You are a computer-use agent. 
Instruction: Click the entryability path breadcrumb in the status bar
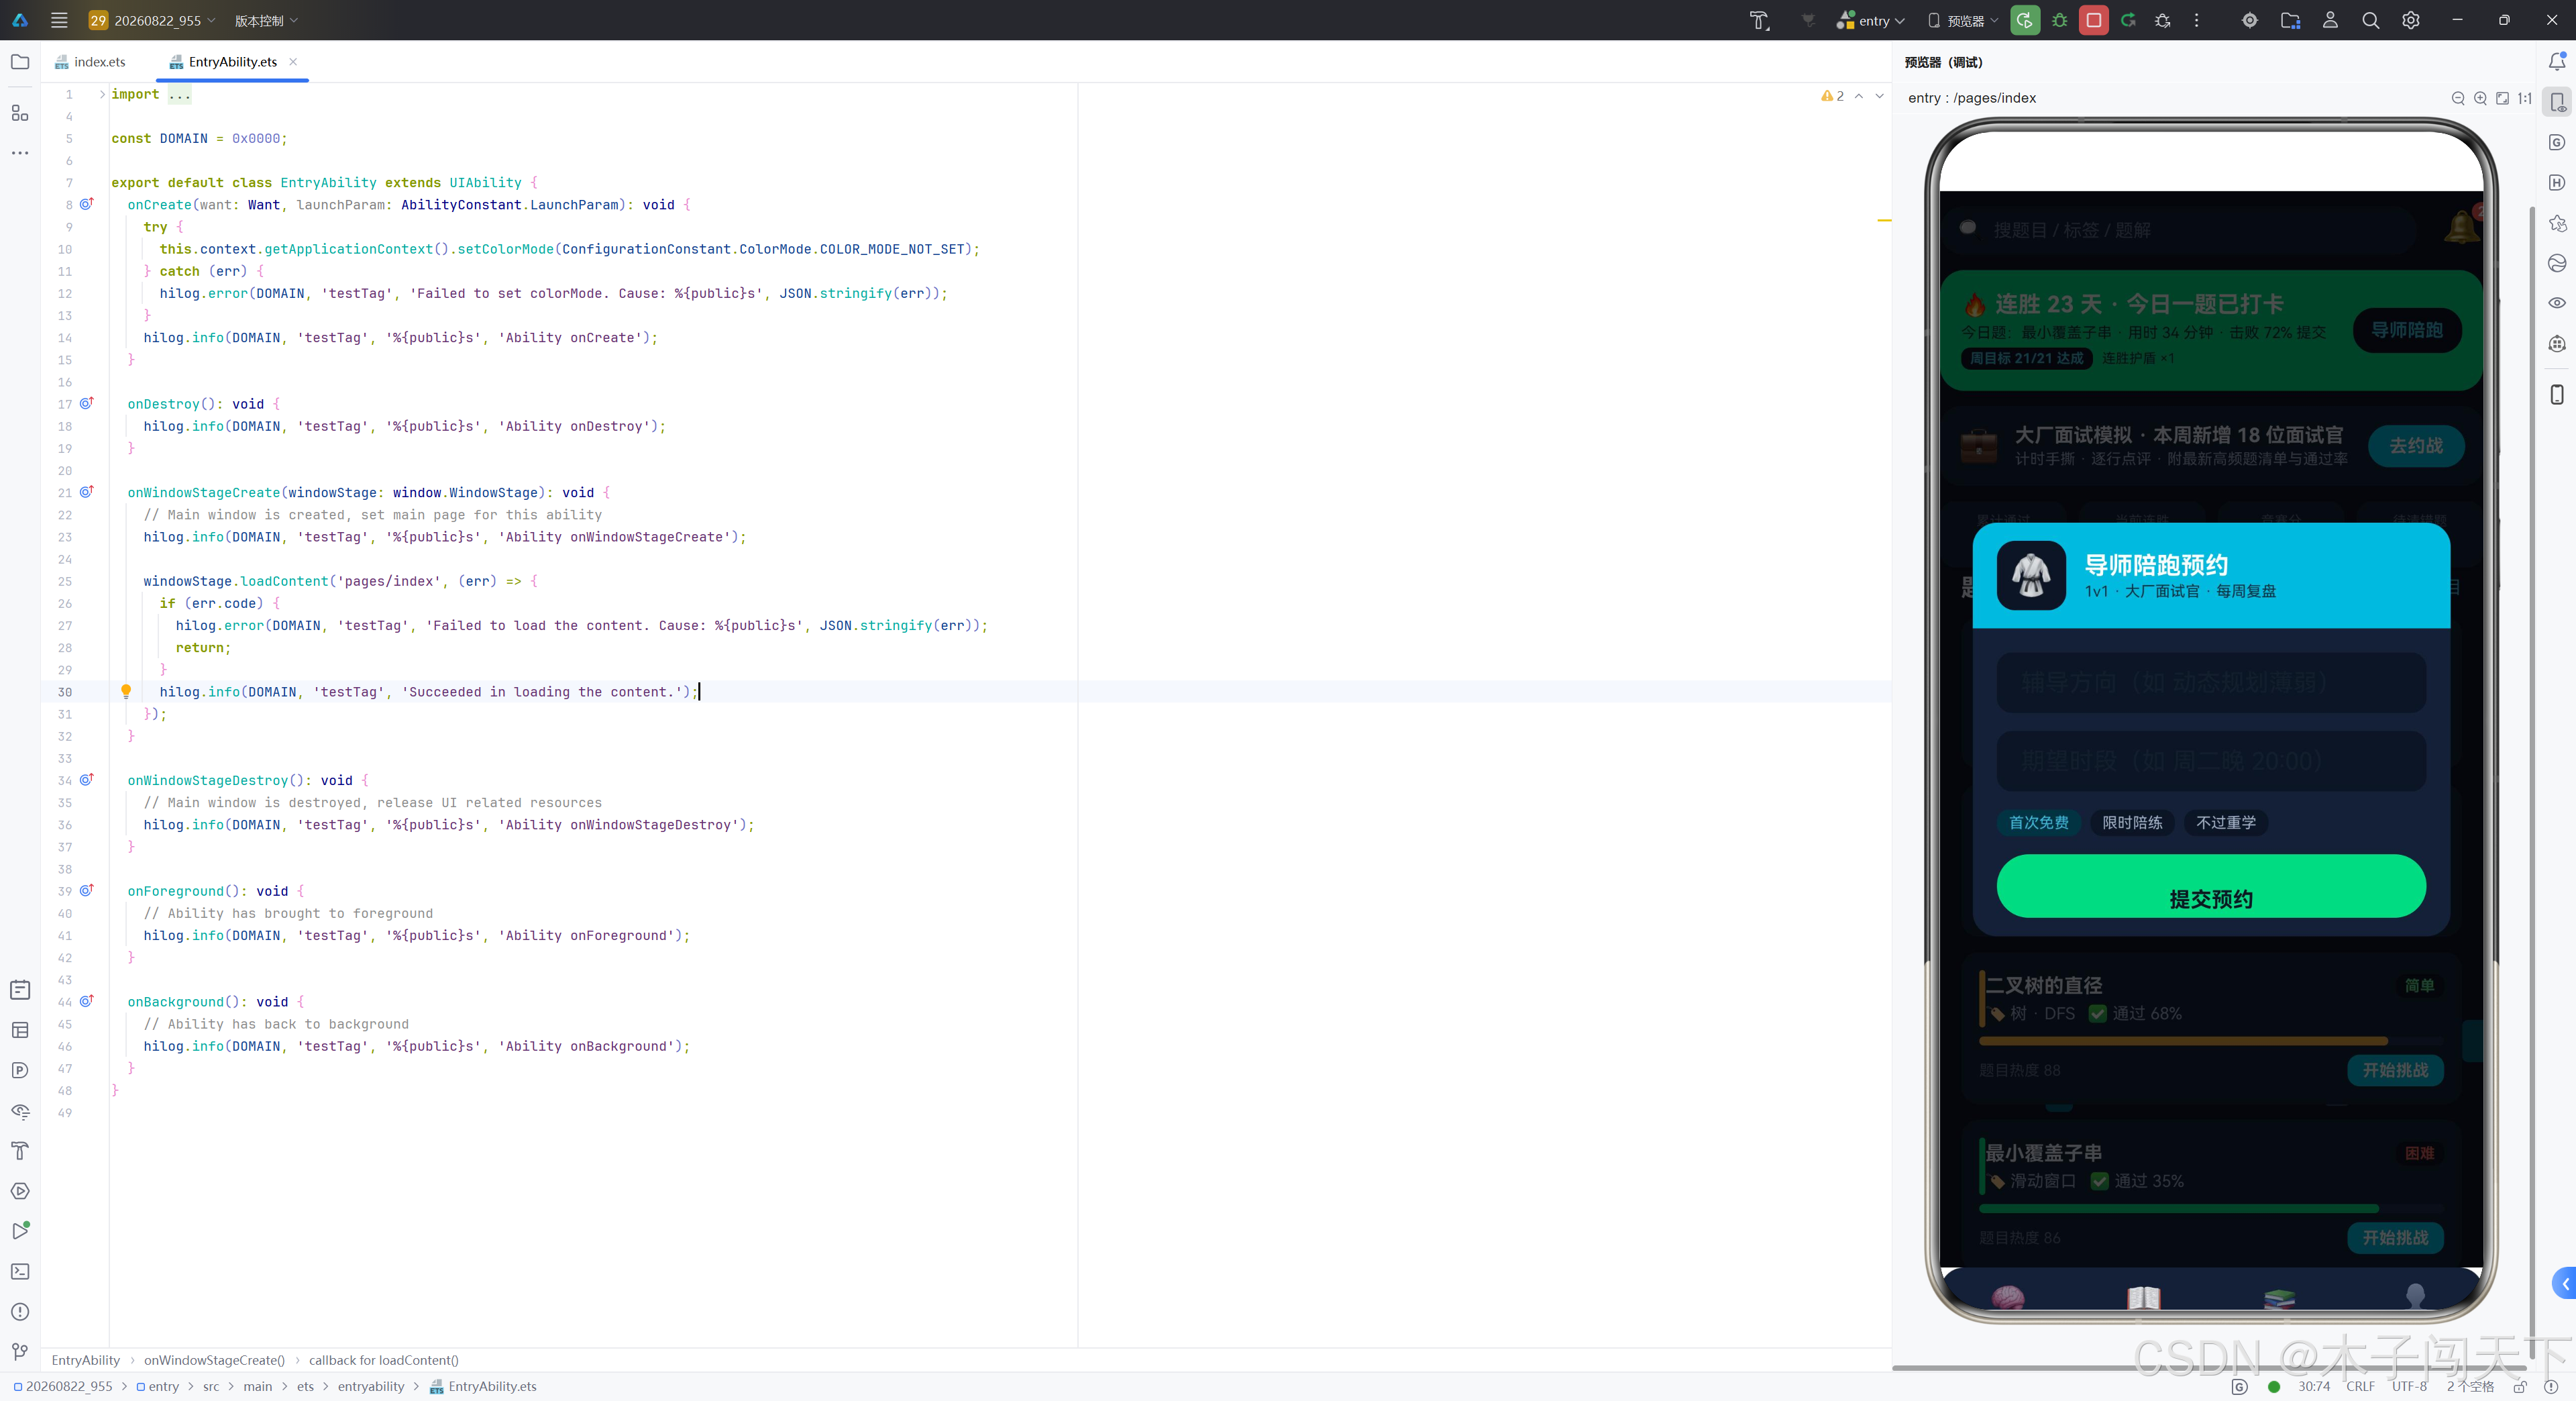[x=371, y=1386]
